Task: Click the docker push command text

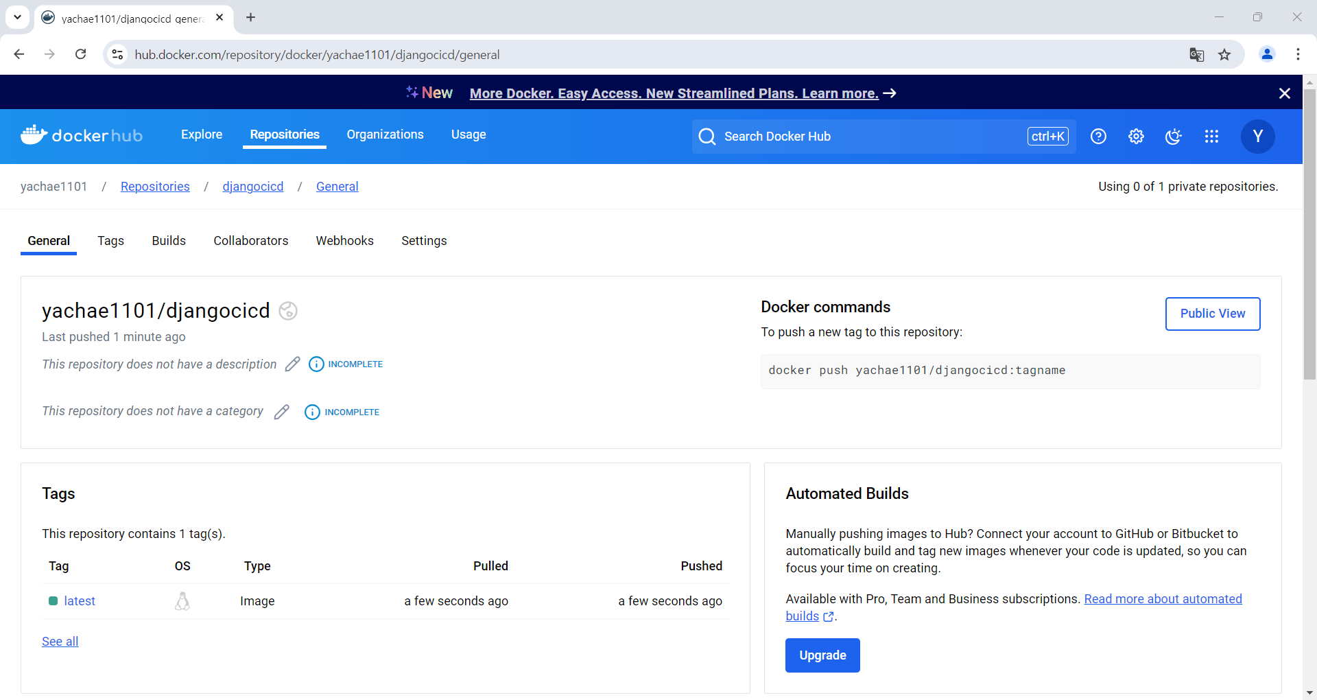Action: [x=917, y=371]
